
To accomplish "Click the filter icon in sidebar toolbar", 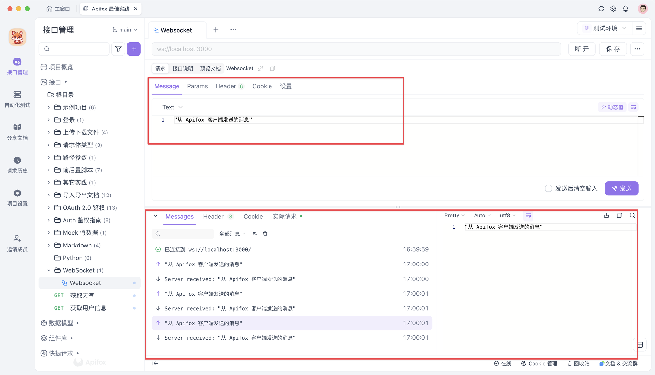I will click(118, 49).
